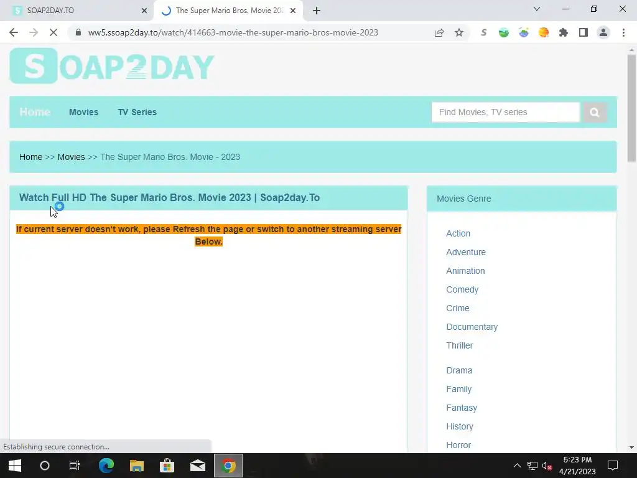Close the Super Mario Bros. Movie tab
This screenshot has width=637, height=478.
point(293,11)
